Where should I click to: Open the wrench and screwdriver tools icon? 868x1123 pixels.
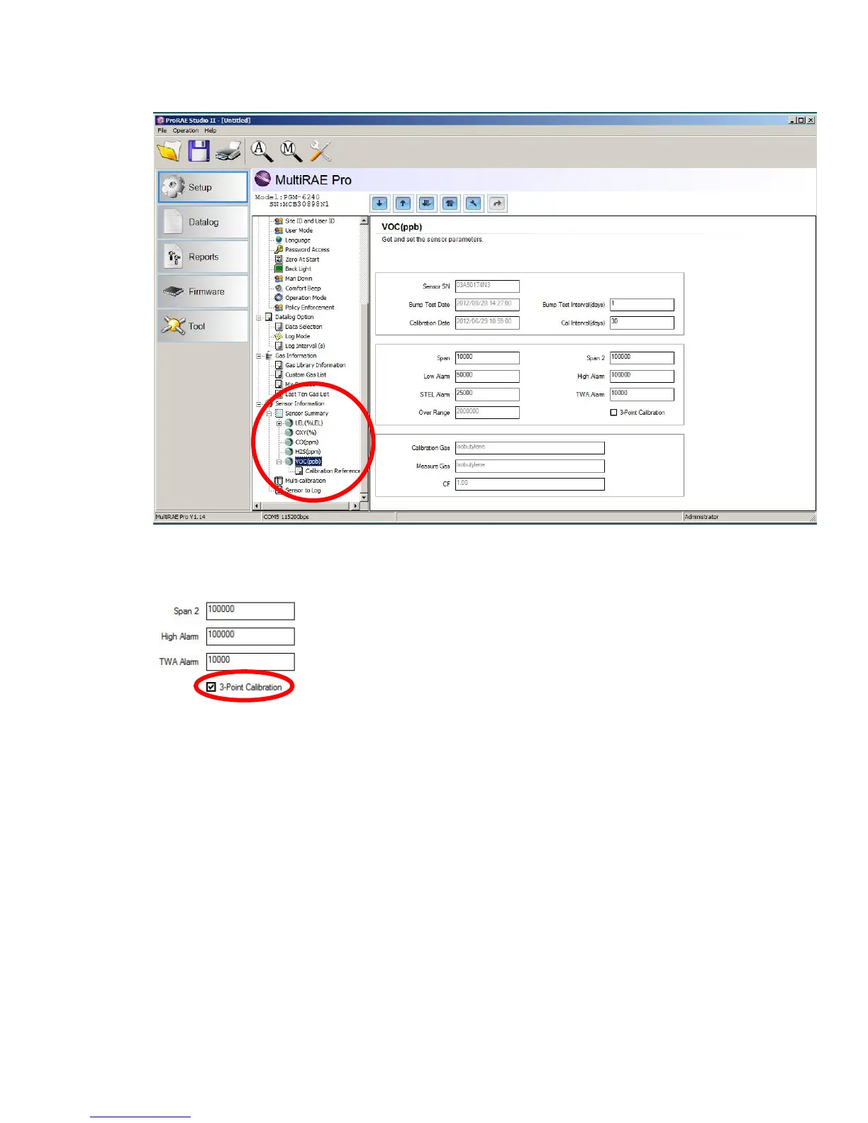[321, 151]
